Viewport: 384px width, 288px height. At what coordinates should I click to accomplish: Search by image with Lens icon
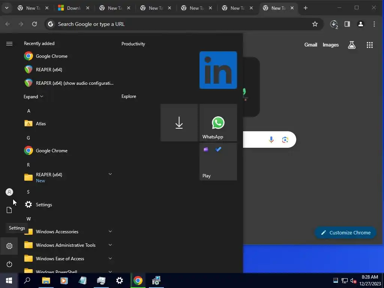[x=285, y=139]
